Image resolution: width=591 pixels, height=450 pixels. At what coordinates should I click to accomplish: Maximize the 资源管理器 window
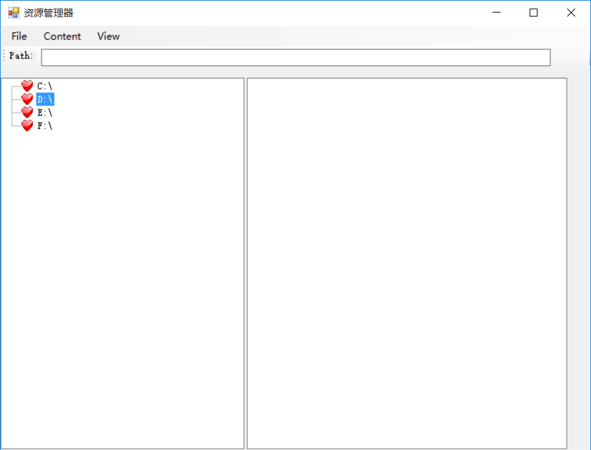[534, 13]
